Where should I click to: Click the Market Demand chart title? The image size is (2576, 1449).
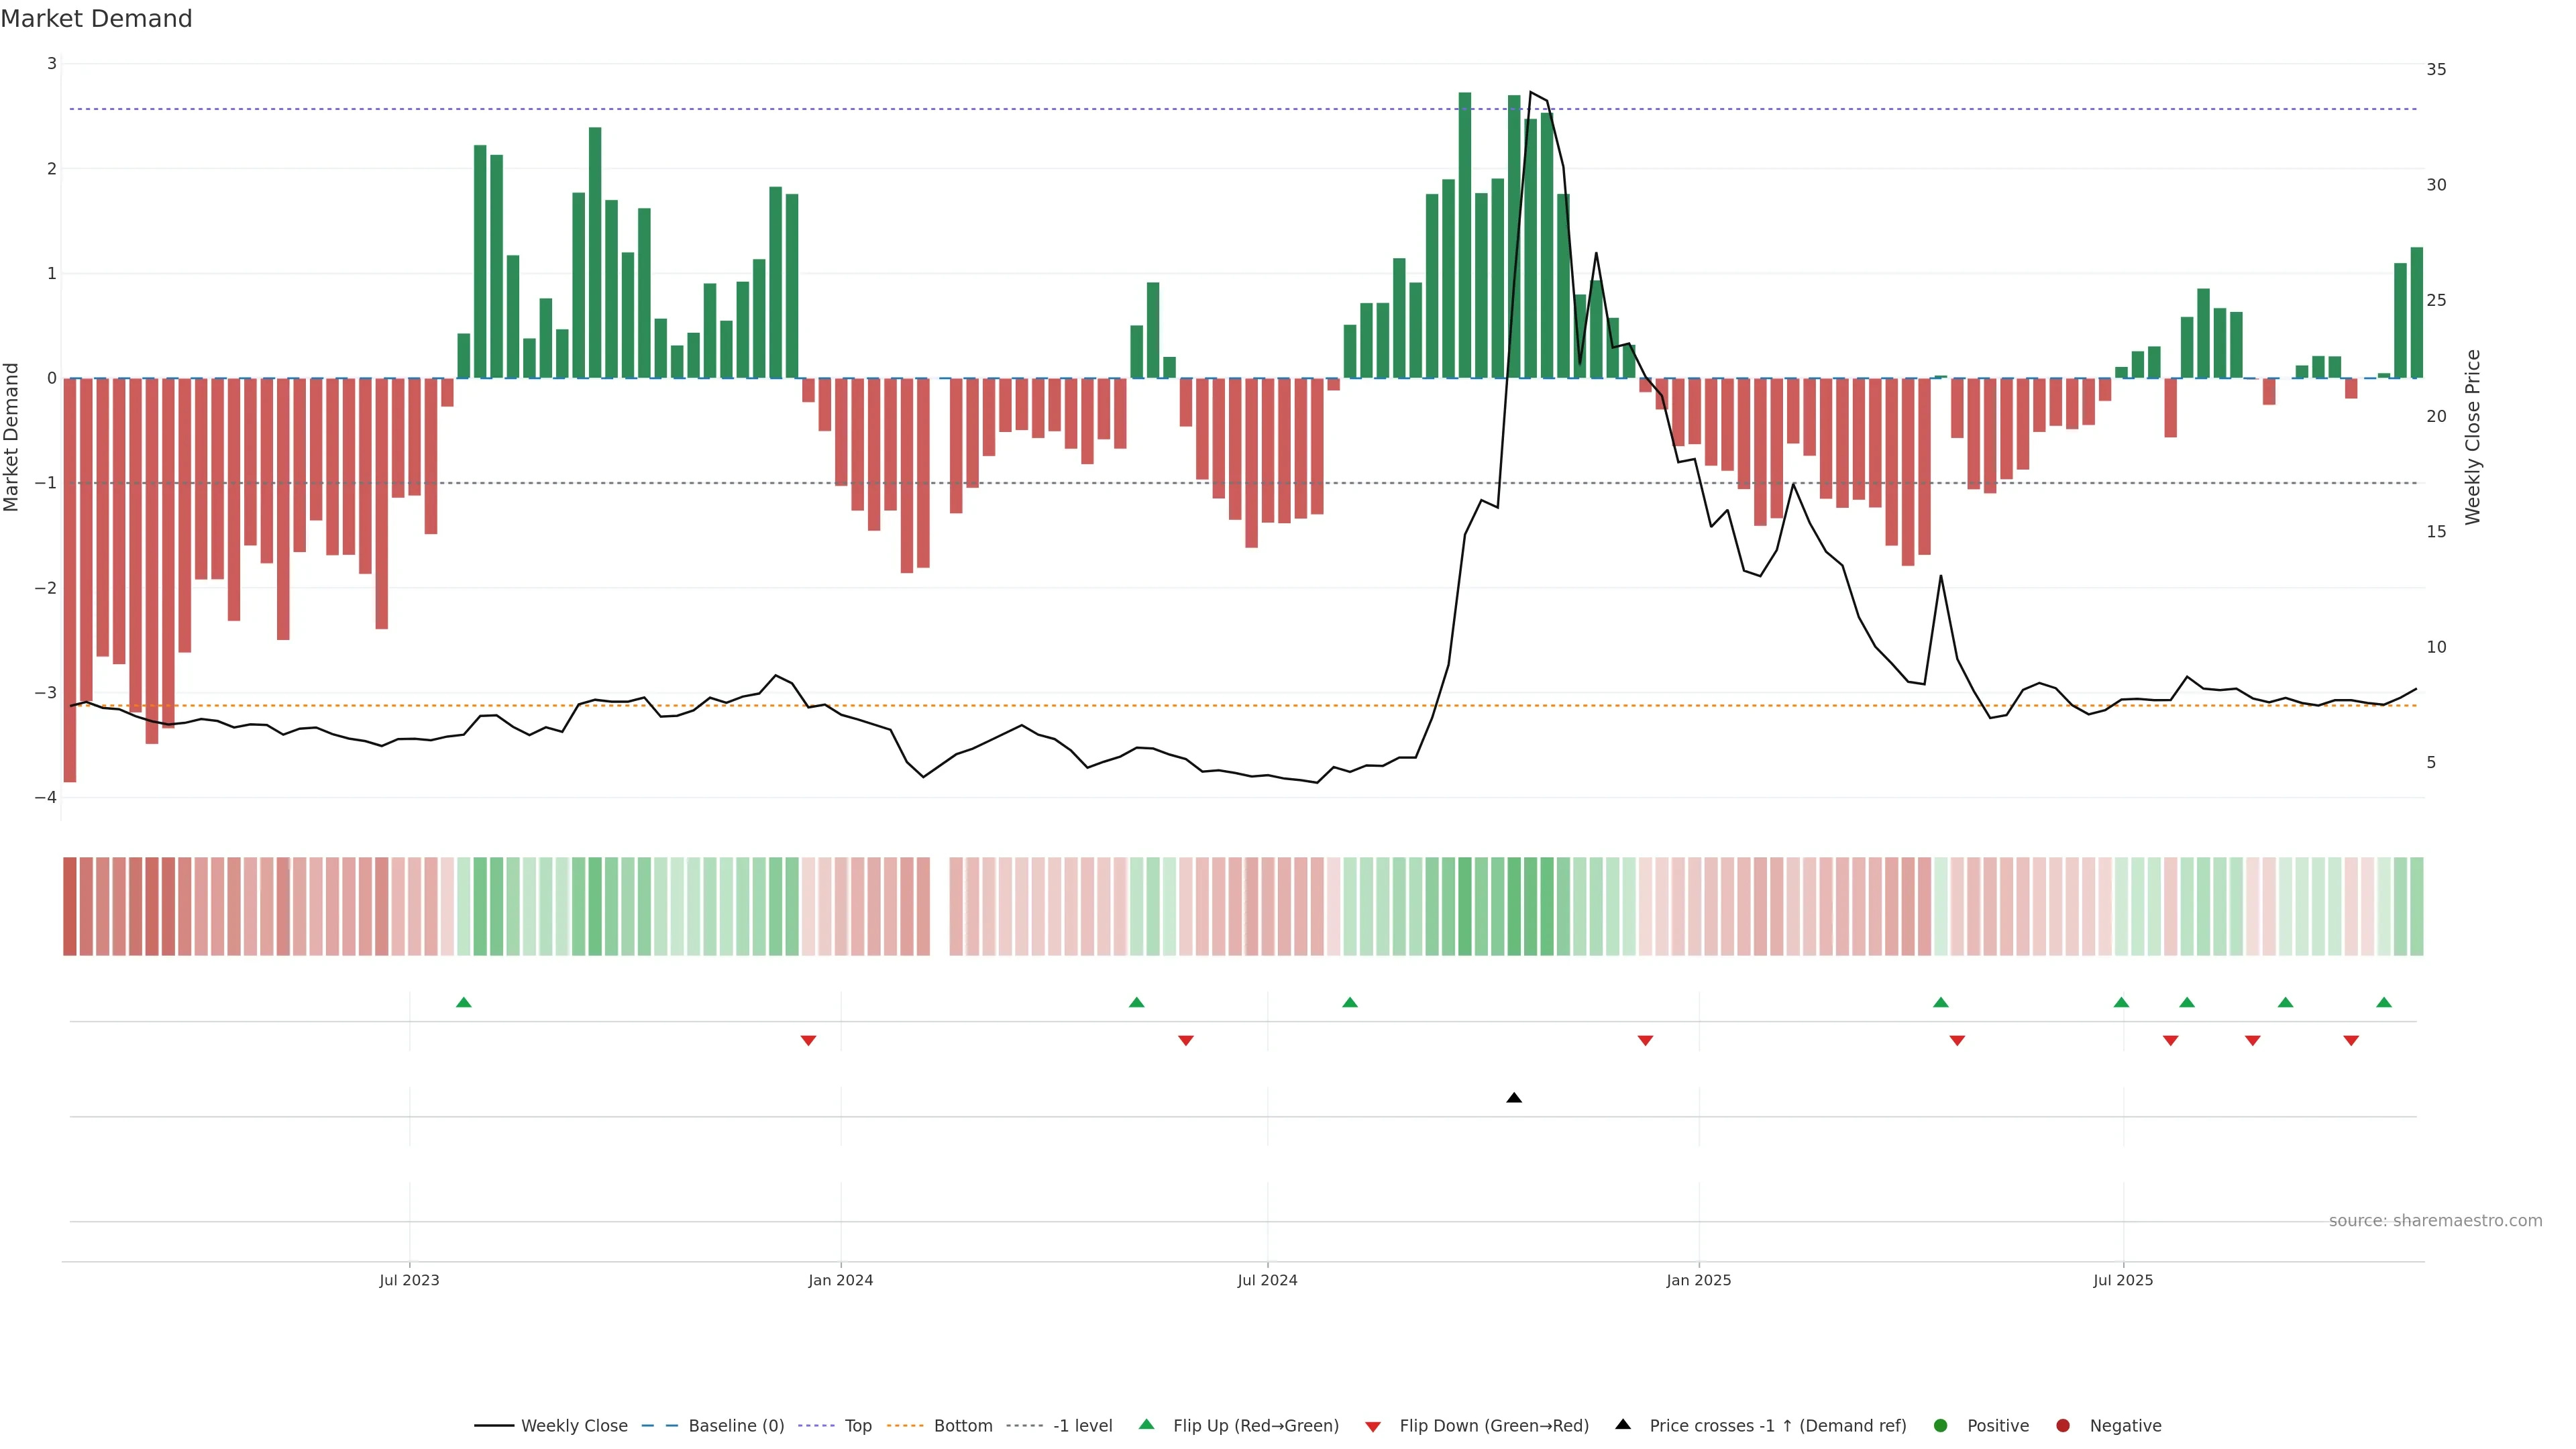pos(96,19)
